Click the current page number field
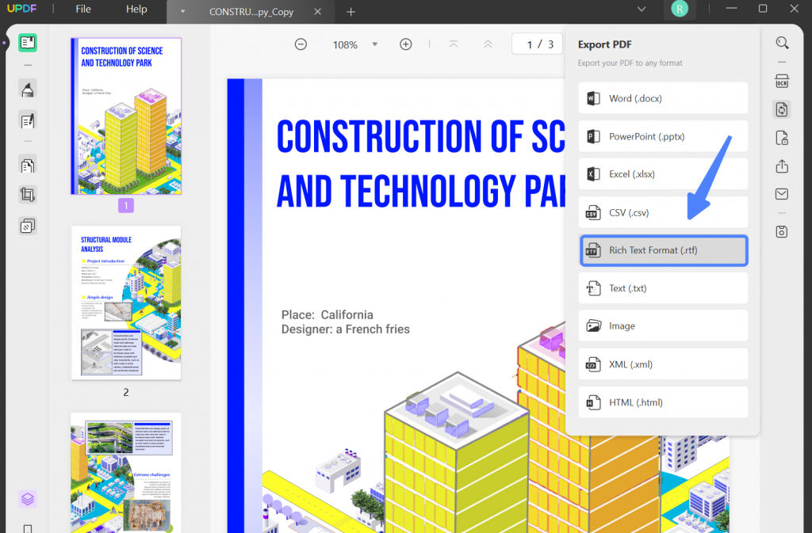This screenshot has width=812, height=533. [x=529, y=44]
